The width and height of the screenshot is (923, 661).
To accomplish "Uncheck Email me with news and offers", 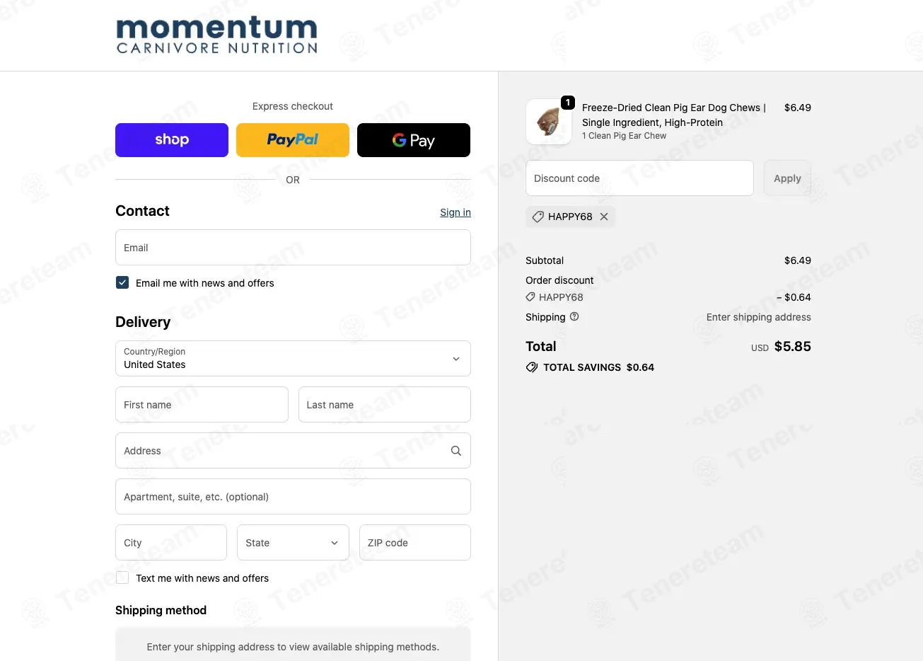I will pyautogui.click(x=122, y=282).
